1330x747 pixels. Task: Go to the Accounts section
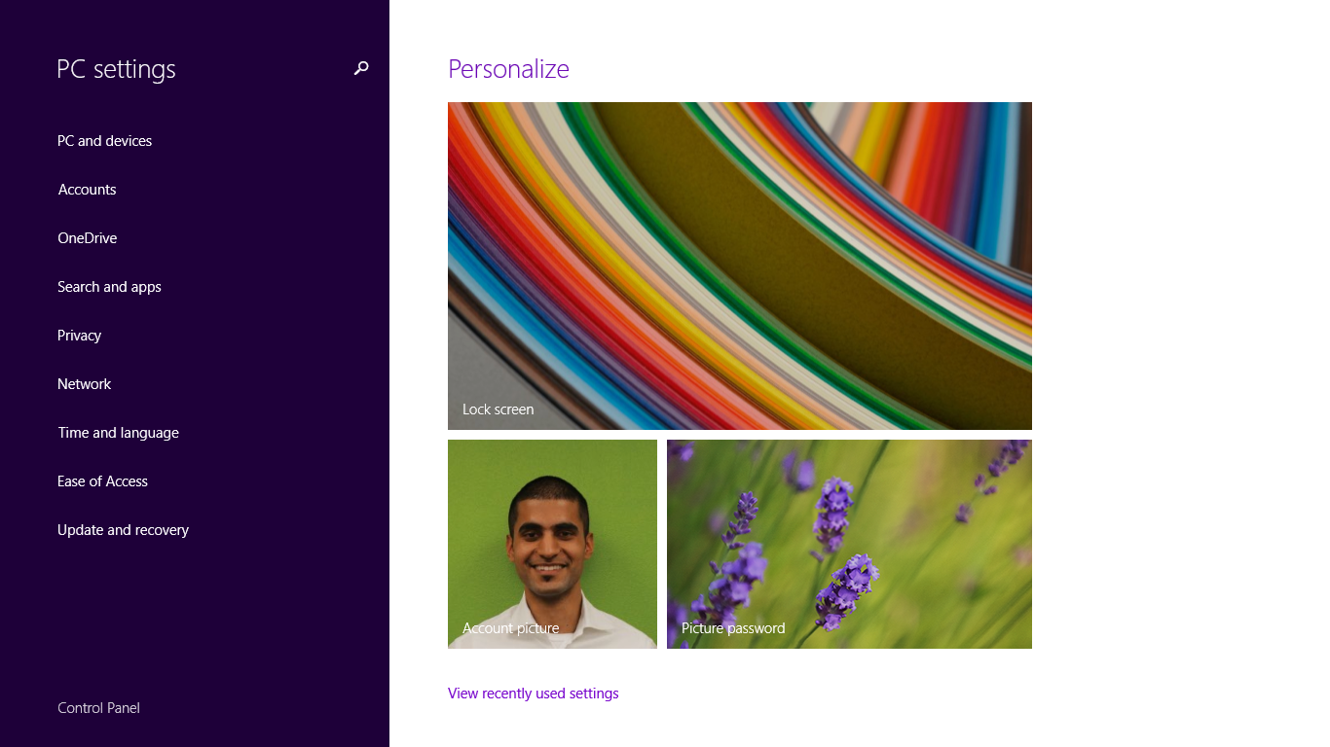[x=87, y=190]
